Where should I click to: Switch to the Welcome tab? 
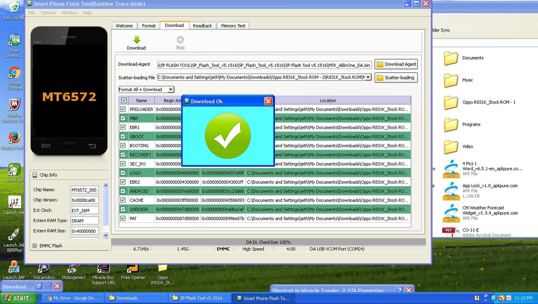click(124, 26)
